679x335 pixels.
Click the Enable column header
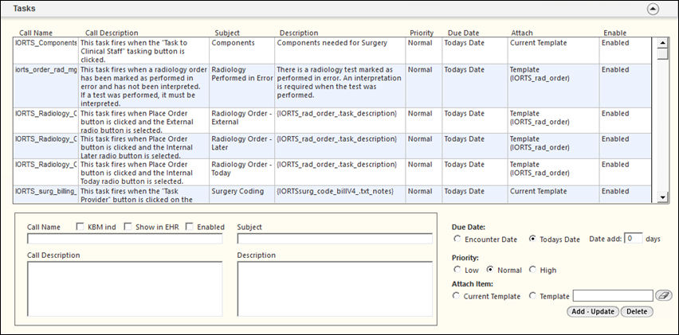(x=615, y=33)
